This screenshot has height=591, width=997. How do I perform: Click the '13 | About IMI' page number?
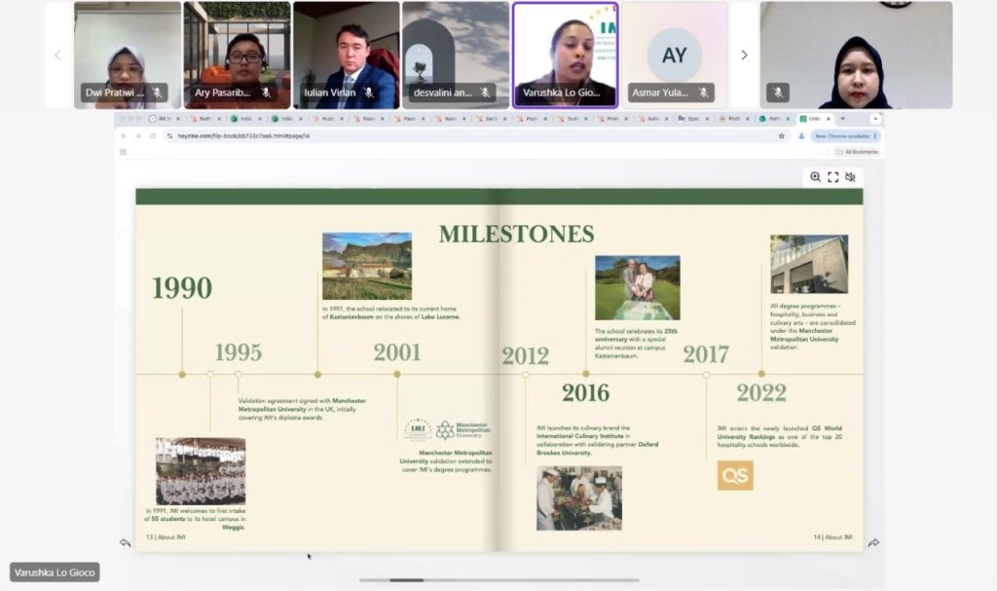click(x=166, y=537)
